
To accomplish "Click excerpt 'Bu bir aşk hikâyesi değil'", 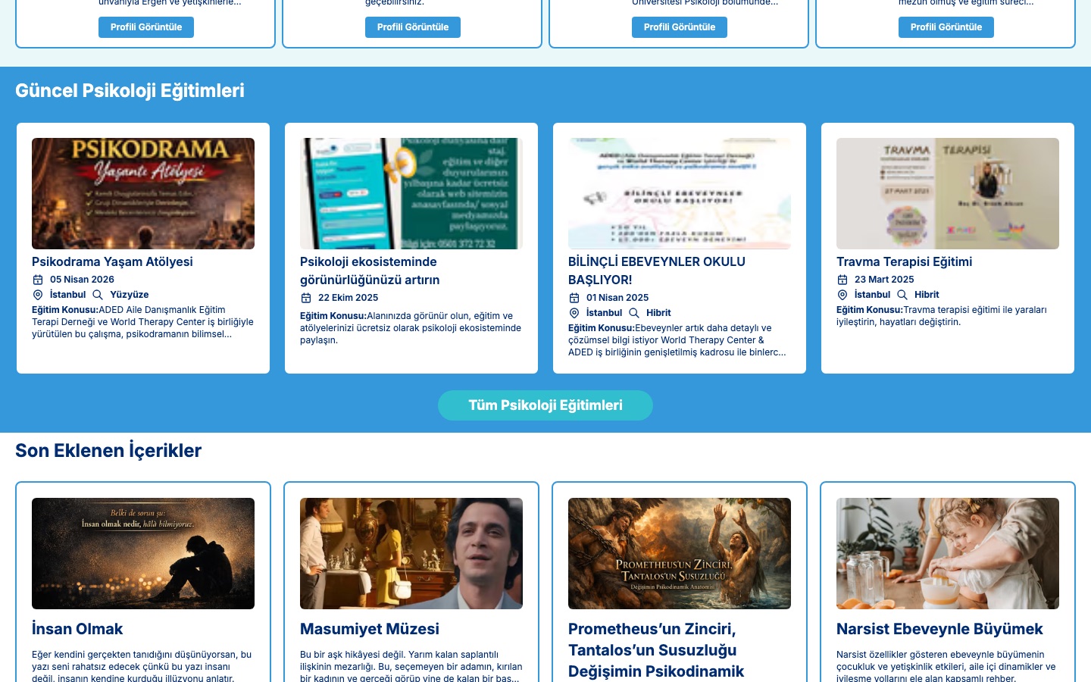I will (411, 666).
